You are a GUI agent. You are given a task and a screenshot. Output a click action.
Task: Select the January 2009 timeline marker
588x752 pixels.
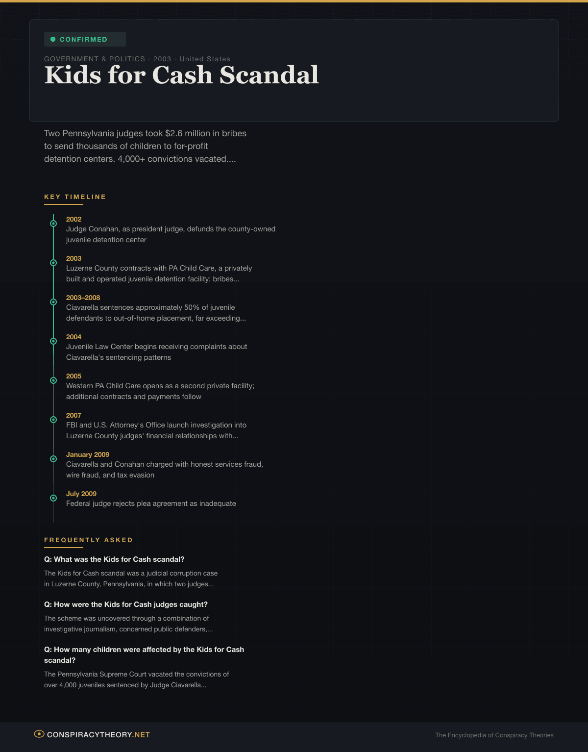click(x=53, y=459)
